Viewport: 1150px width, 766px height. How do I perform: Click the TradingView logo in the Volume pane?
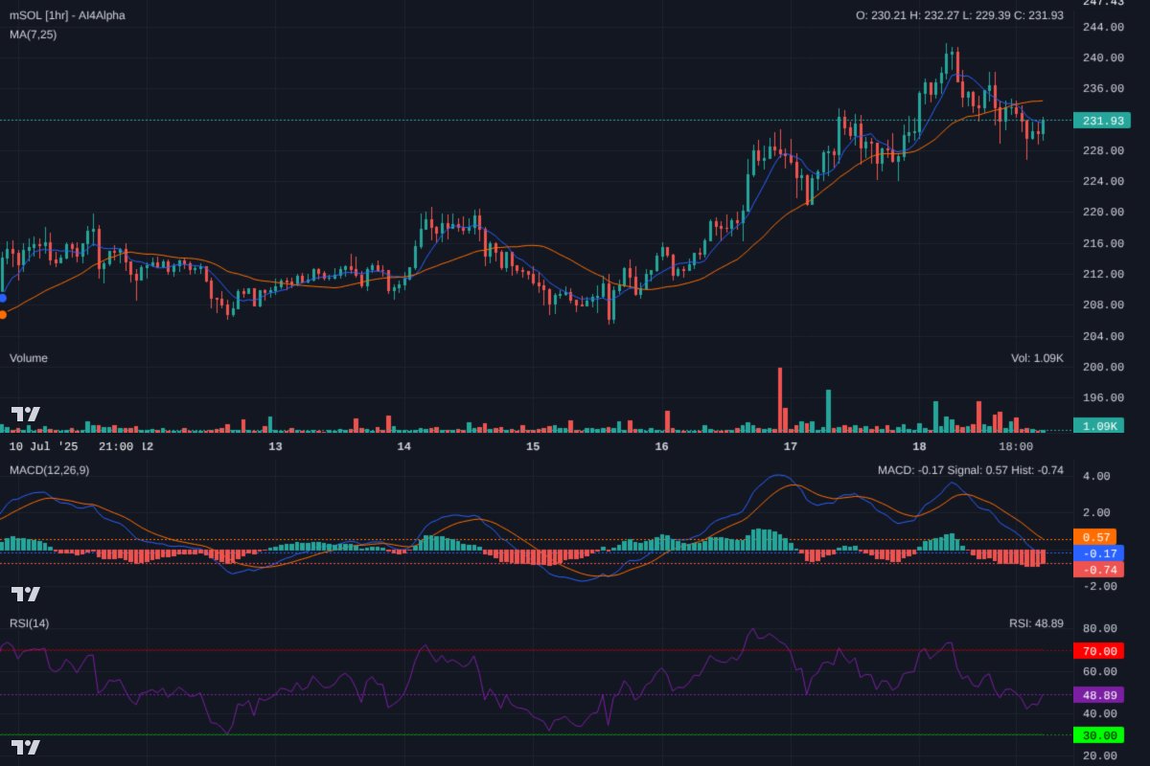point(26,415)
